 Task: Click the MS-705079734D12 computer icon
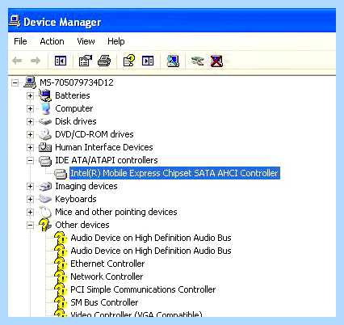(x=30, y=82)
